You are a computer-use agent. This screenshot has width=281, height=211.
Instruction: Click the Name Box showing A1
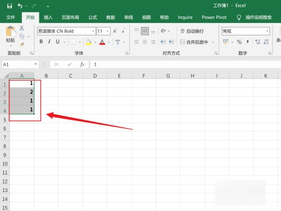[20, 65]
